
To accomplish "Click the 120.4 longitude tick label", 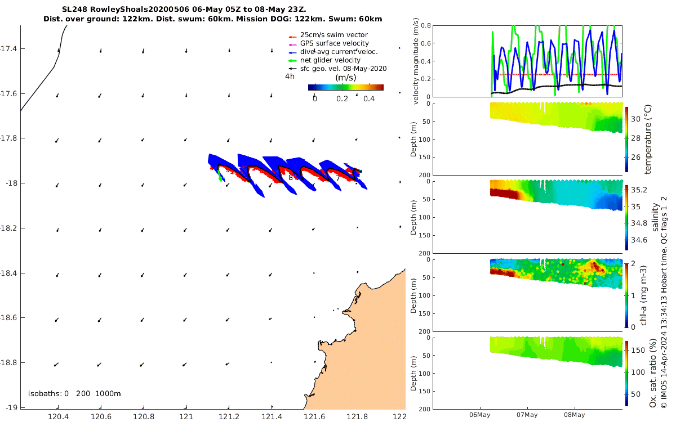I will (x=57, y=416).
